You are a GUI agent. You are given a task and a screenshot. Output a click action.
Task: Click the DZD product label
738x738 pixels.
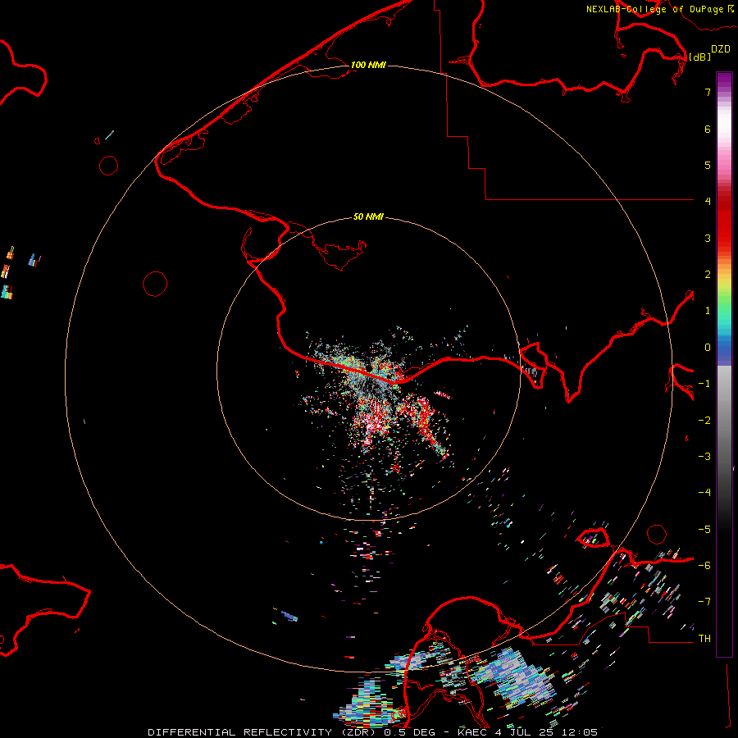coord(721,49)
